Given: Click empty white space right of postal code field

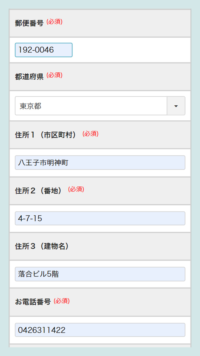Looking at the screenshot, I should pos(130,50).
